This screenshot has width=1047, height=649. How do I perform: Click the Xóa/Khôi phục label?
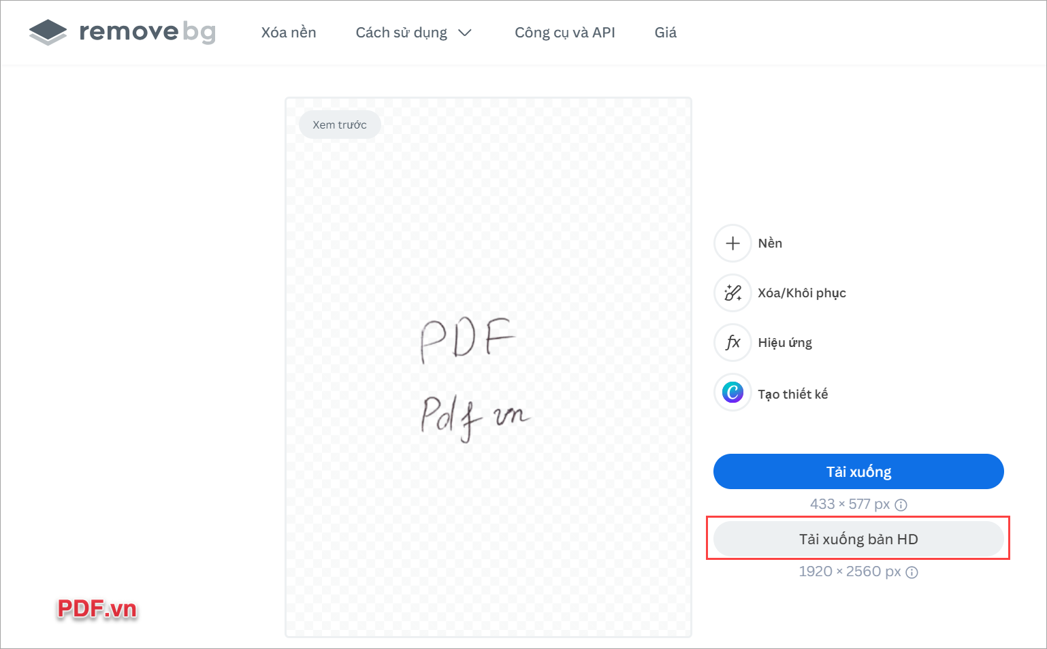[x=802, y=293]
